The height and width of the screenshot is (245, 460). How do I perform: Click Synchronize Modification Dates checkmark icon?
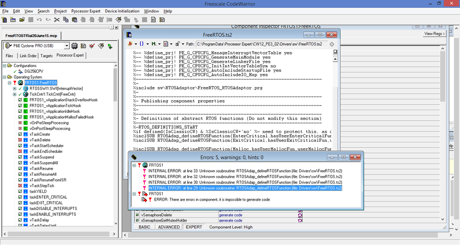tap(92, 46)
